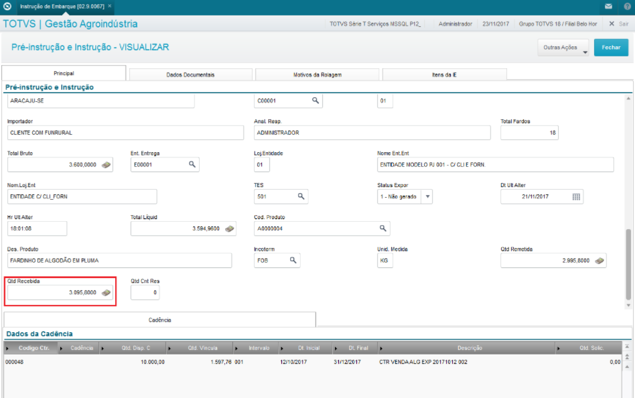
Task: Click the Sair exit icon
Action: point(612,24)
